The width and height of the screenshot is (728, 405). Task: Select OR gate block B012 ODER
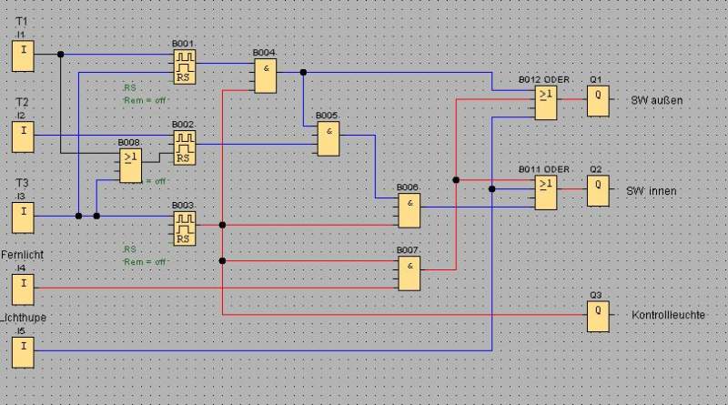pos(545,103)
